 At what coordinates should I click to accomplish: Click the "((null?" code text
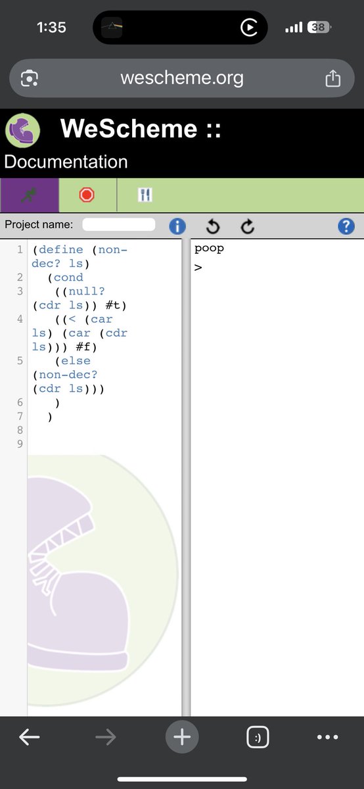[80, 291]
